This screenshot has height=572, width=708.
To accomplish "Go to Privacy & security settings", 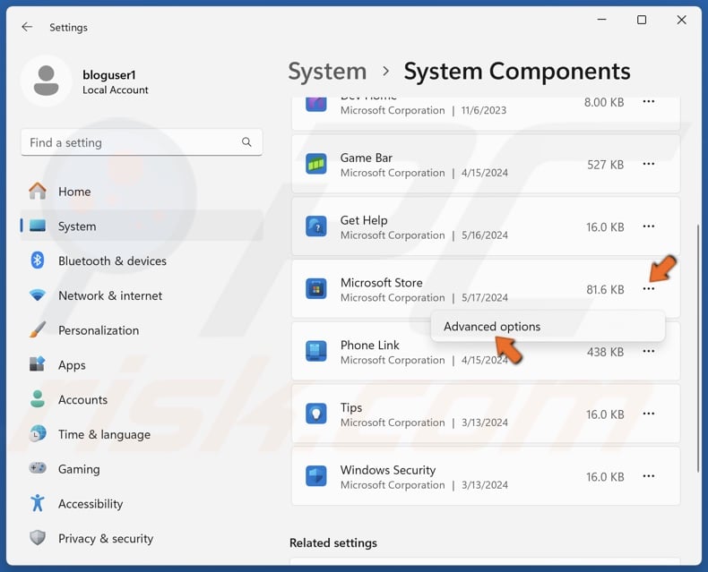I will tap(105, 538).
